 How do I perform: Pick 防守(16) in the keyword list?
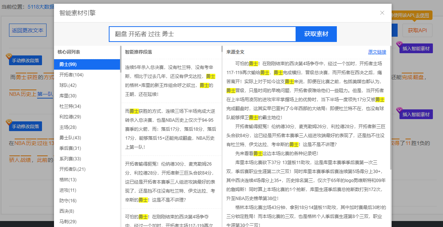(x=87, y=200)
